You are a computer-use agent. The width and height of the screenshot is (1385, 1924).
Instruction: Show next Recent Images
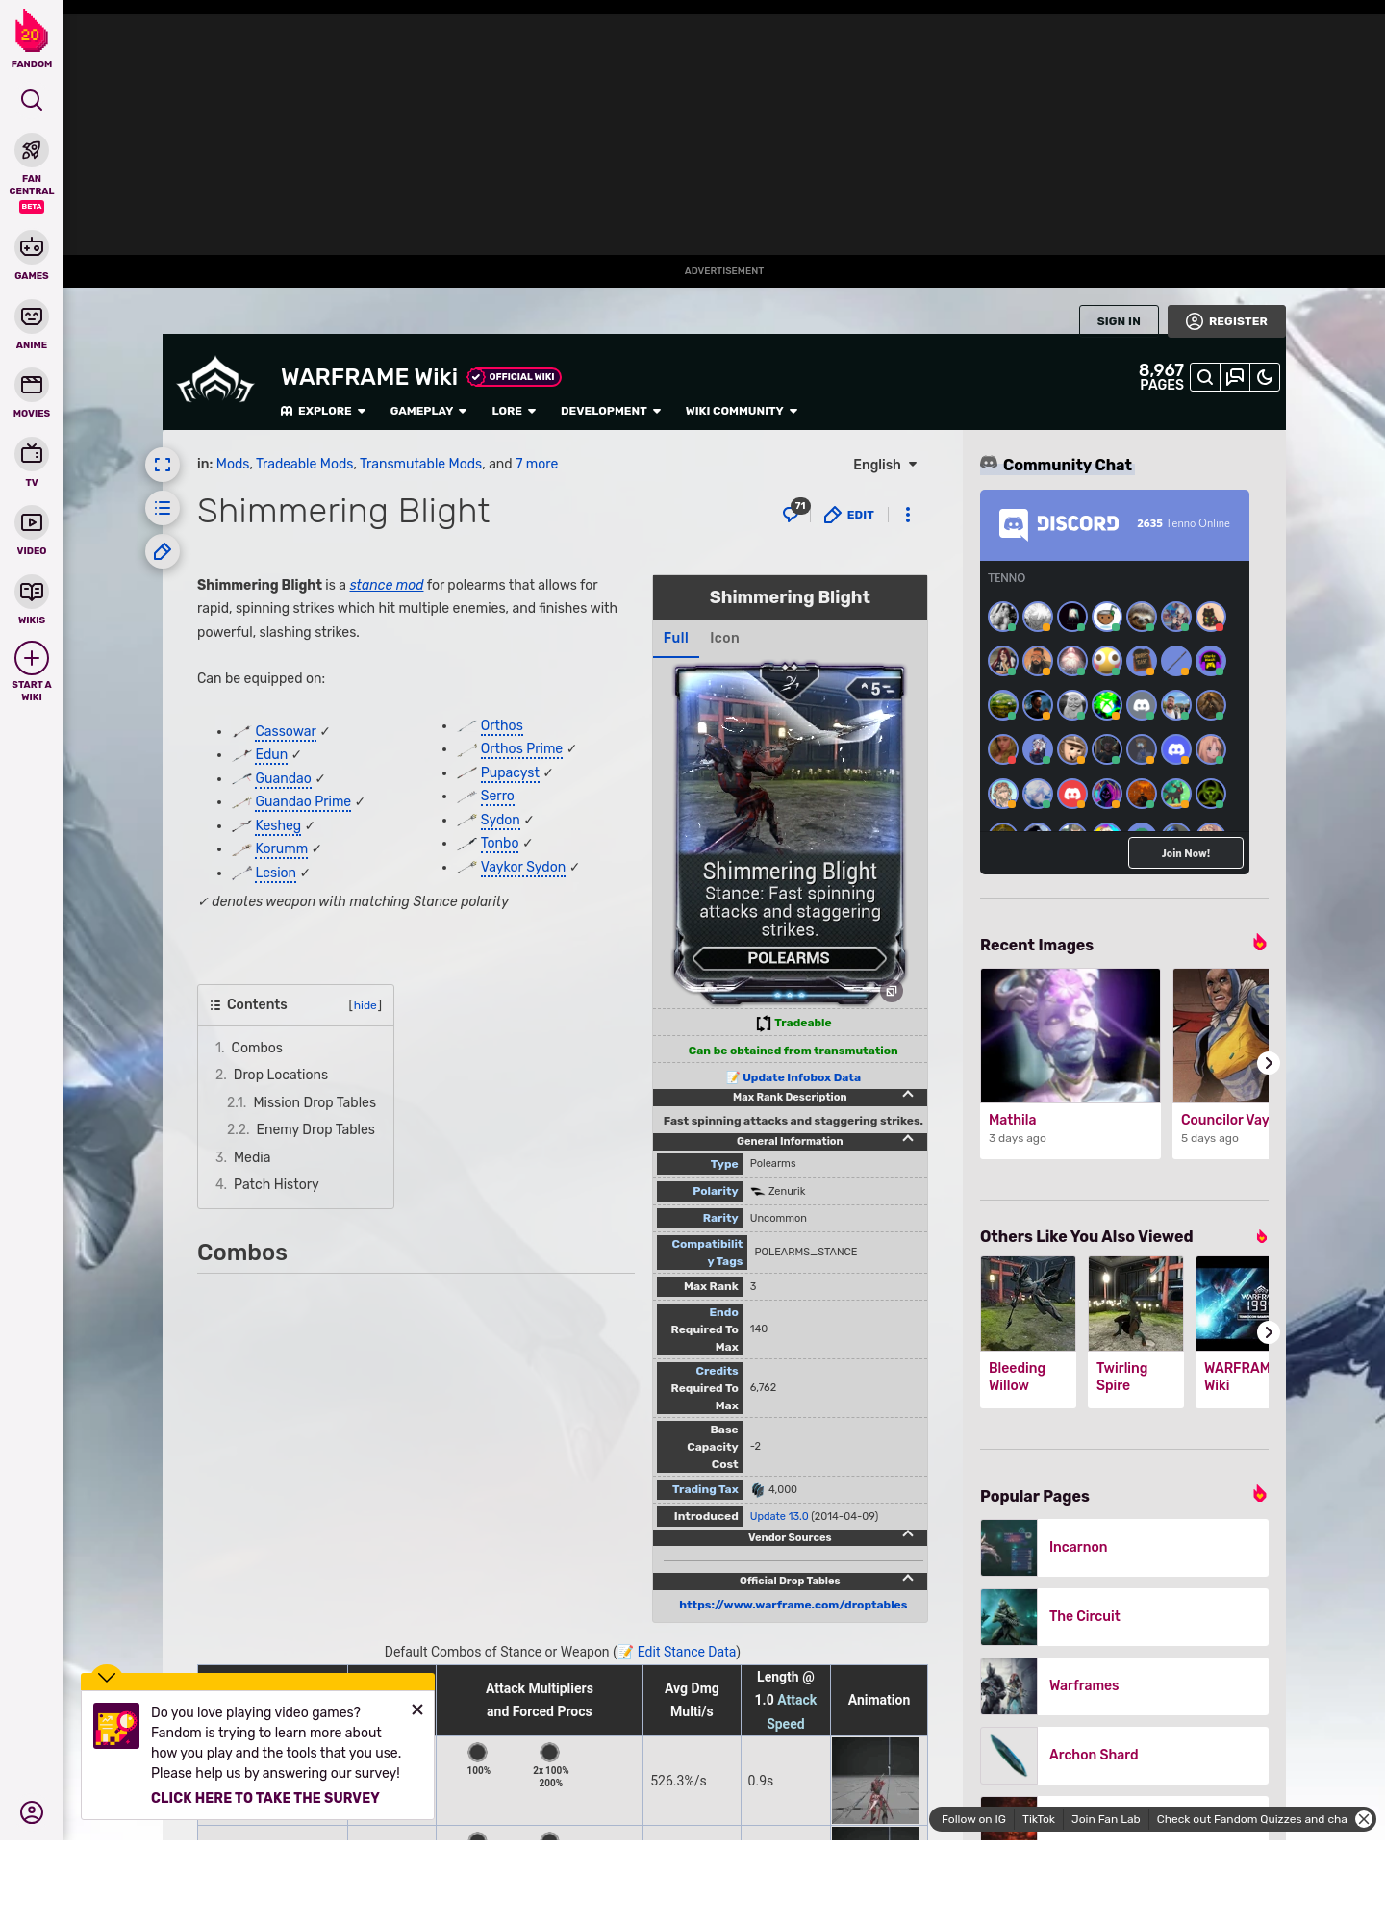click(x=1268, y=1063)
